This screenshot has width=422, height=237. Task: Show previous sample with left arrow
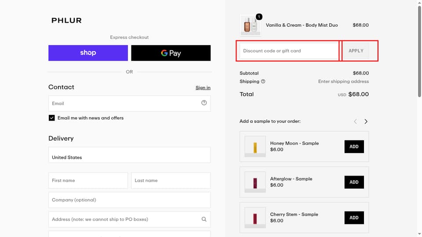pyautogui.click(x=355, y=122)
